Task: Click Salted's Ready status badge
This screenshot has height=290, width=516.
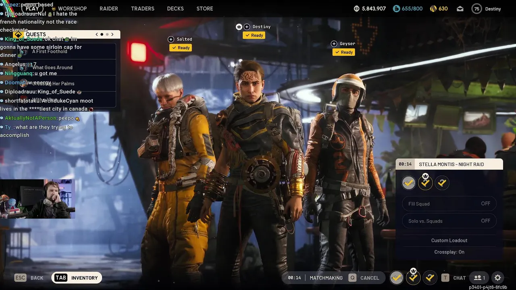Action: pyautogui.click(x=180, y=48)
